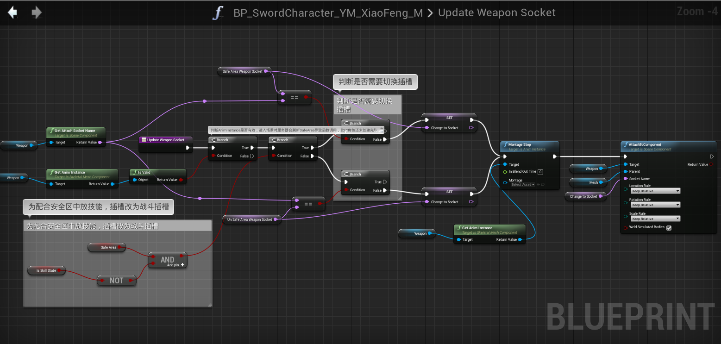
Task: Click the Is Valid Object input pin
Action: point(134,180)
